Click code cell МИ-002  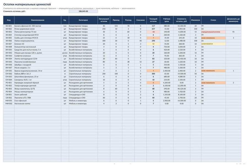[x=9, y=104]
